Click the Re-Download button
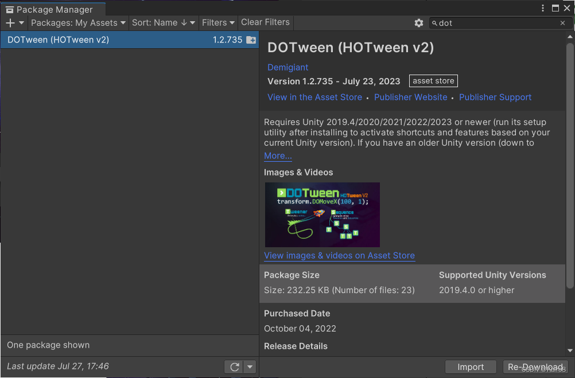The width and height of the screenshot is (575, 378). 535,367
